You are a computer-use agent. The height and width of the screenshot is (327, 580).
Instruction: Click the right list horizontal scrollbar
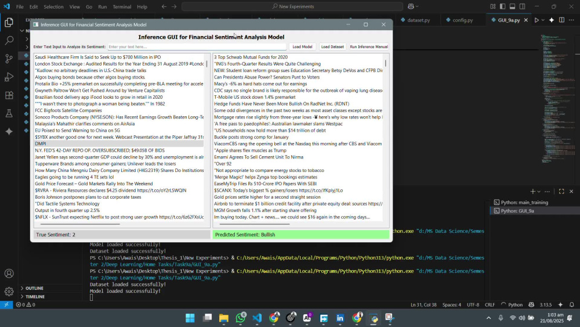[x=255, y=224]
